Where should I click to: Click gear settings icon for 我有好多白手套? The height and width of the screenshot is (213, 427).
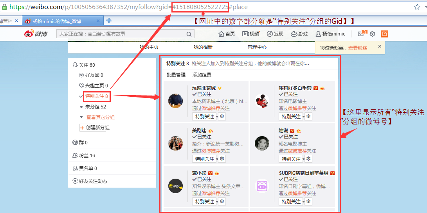[x=308, y=116]
